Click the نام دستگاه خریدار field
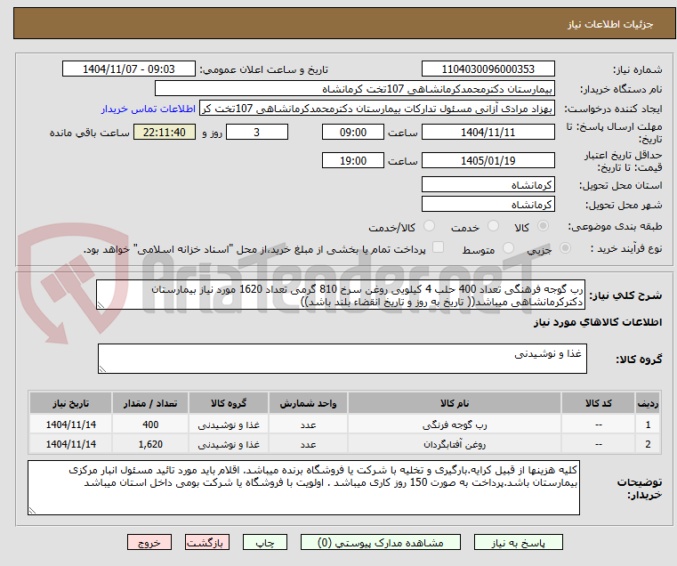Screen dimensions: 677x566 coord(354,89)
